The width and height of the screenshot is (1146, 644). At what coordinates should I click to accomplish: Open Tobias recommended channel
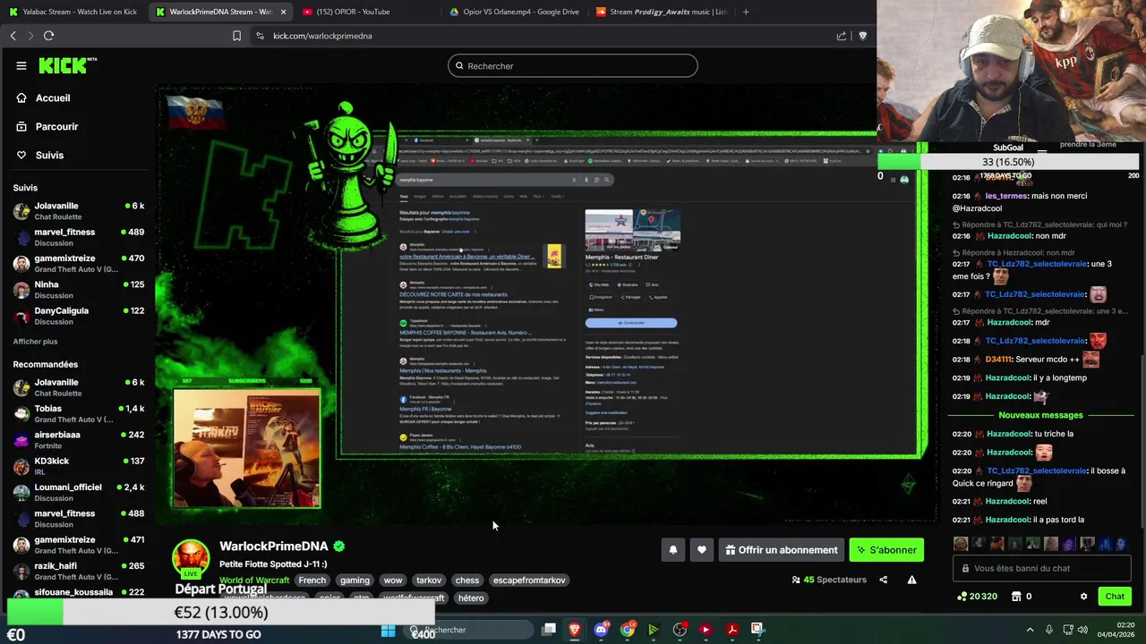coord(79,413)
